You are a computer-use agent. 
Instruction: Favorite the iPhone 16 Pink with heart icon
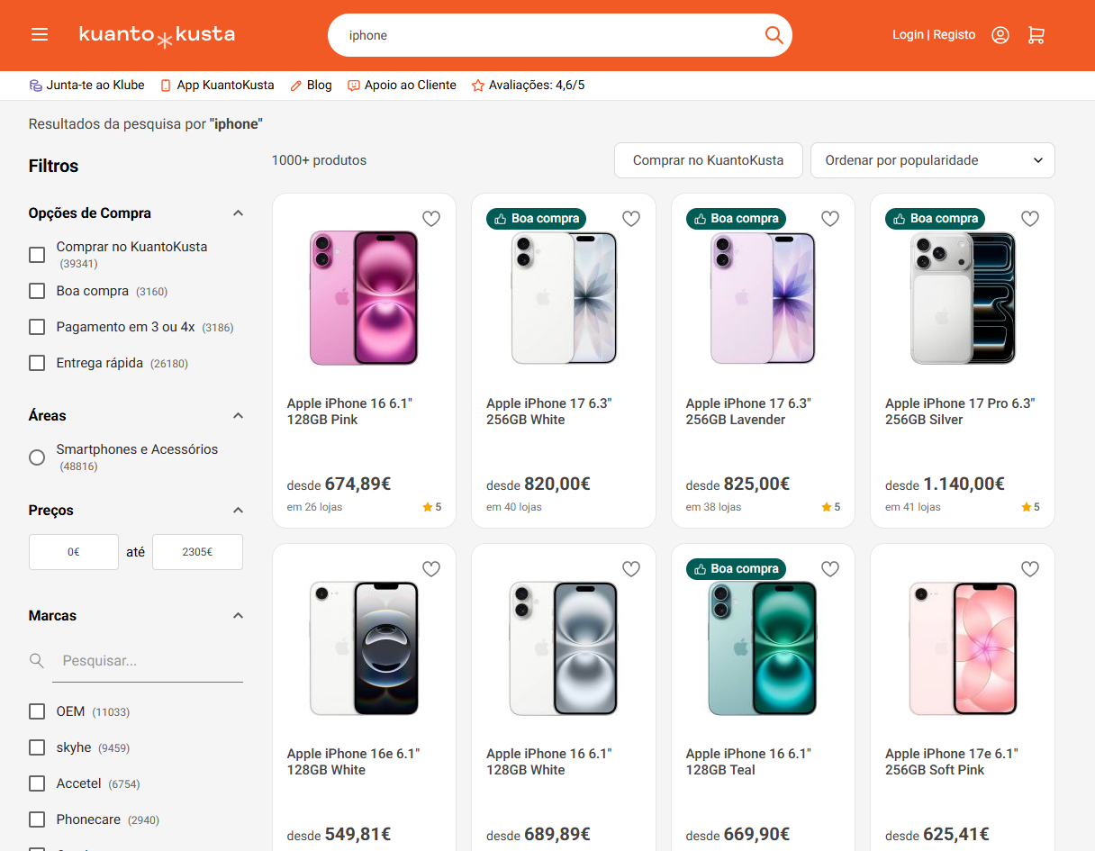pos(431,219)
